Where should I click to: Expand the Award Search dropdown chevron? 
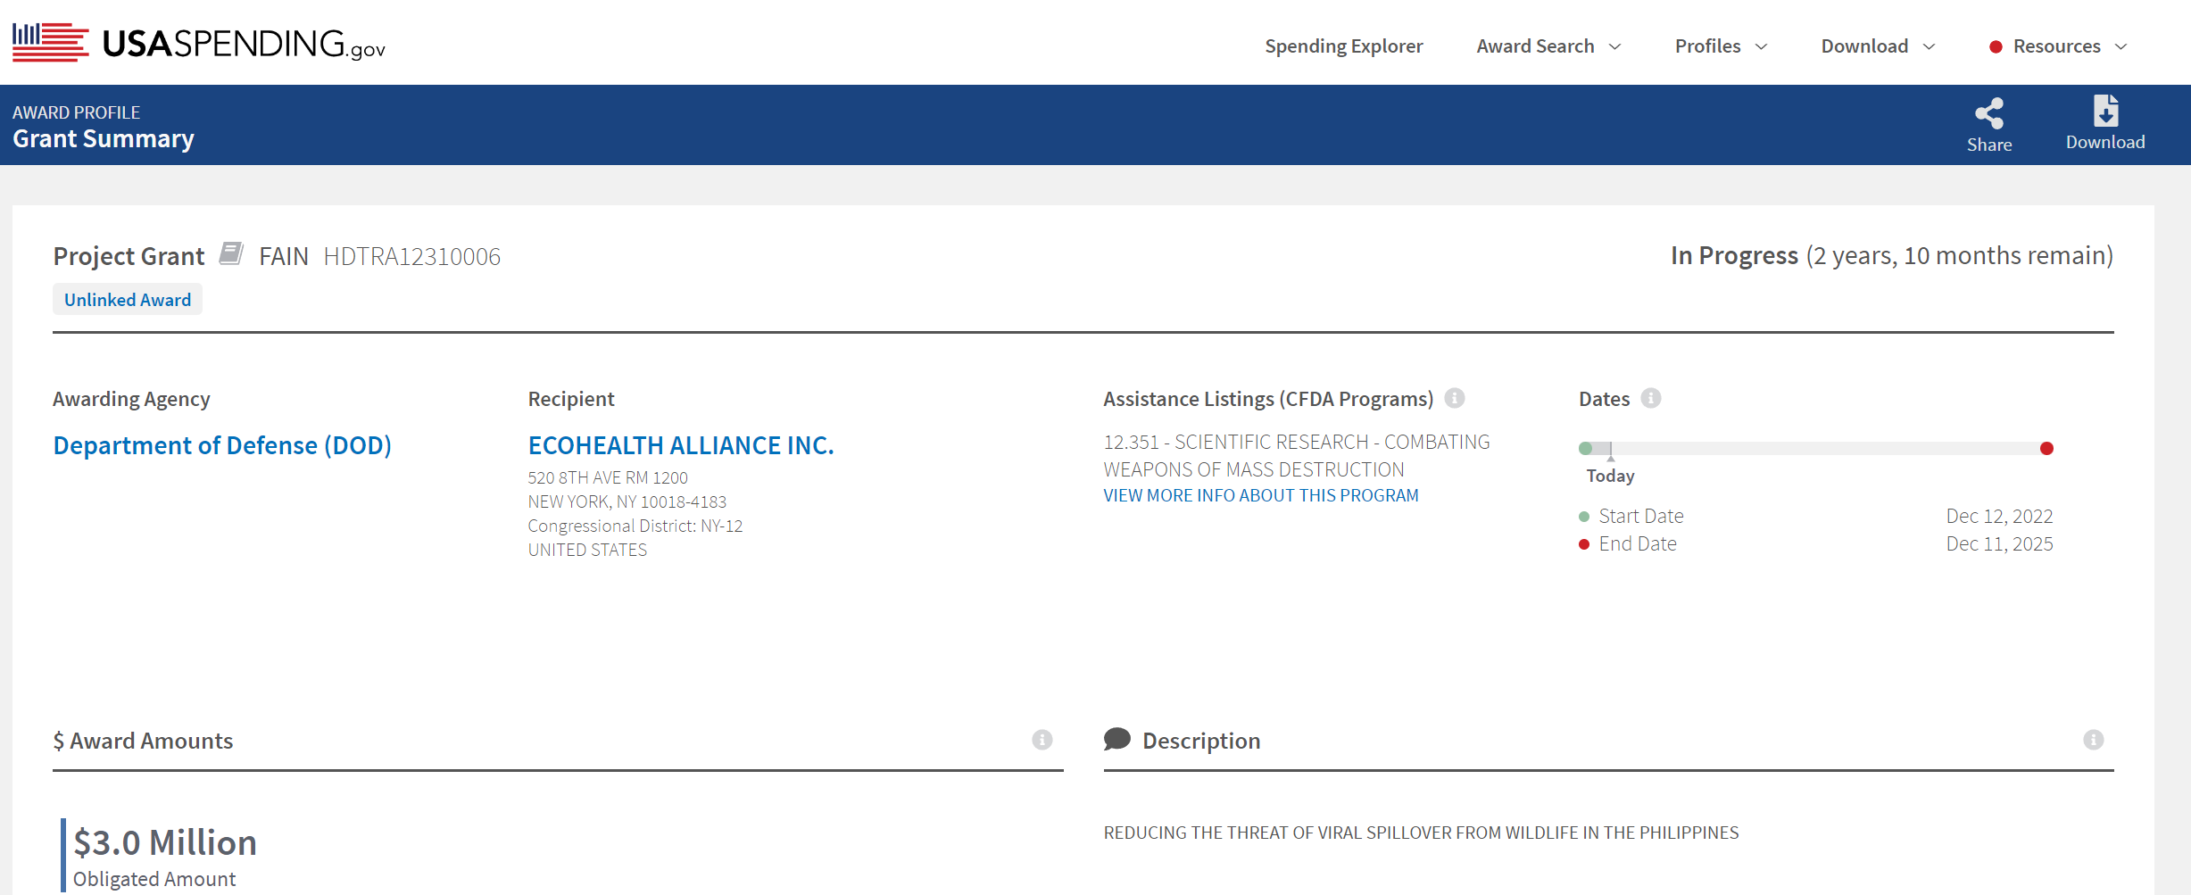click(x=1614, y=47)
